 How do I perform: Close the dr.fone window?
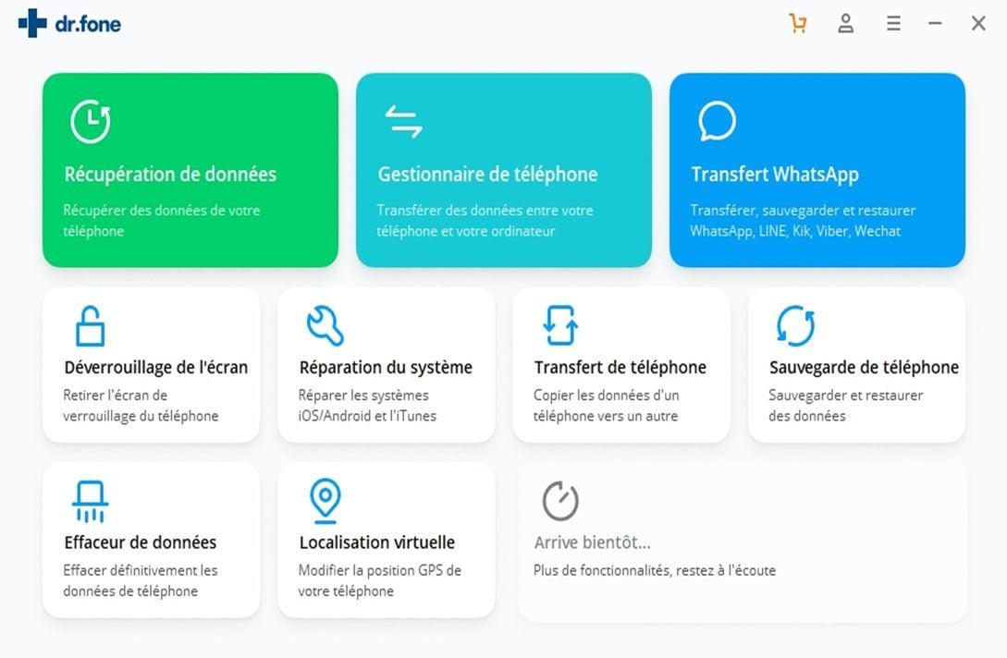(x=978, y=24)
